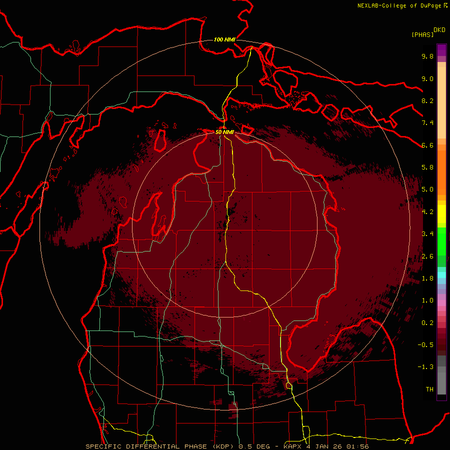Click the 7.4 value on the color scale
This screenshot has width=450, height=450.
pyautogui.click(x=427, y=123)
